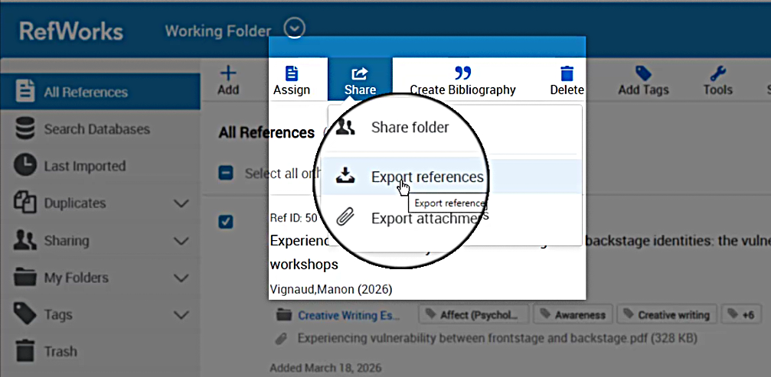Click the Delete trash can icon
The width and height of the screenshot is (771, 377).
567,74
